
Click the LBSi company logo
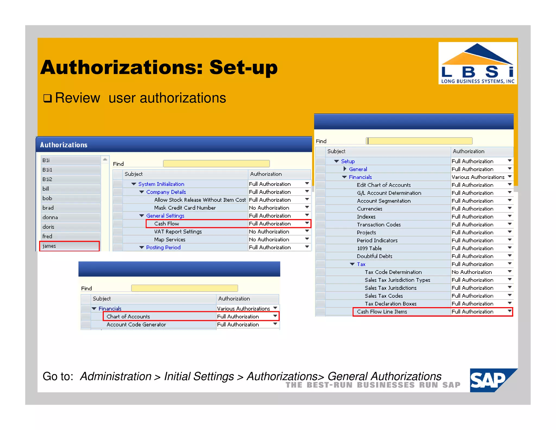pyautogui.click(x=478, y=63)
